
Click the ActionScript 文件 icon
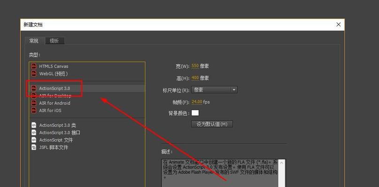pyautogui.click(x=34, y=140)
